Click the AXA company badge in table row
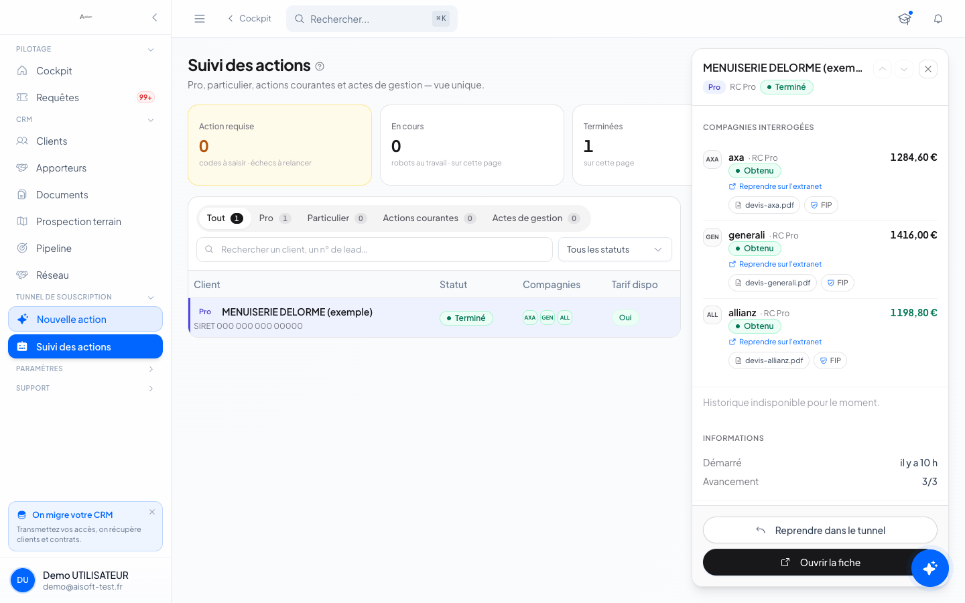The image size is (965, 603). coord(530,318)
